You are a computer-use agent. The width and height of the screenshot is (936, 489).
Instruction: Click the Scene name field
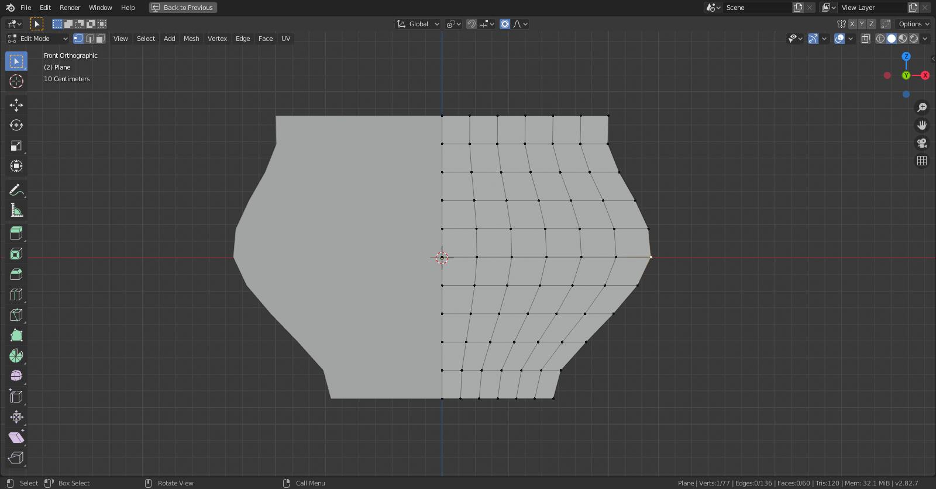(x=757, y=8)
